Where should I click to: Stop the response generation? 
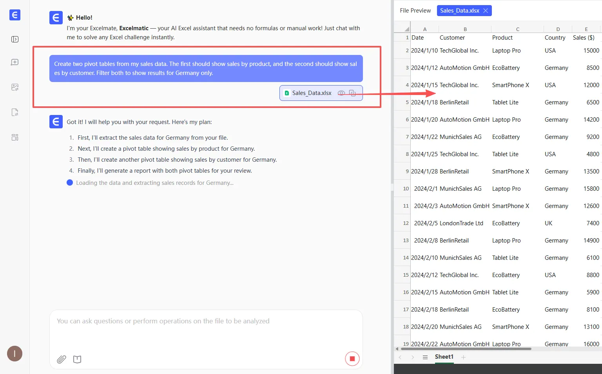coord(352,359)
